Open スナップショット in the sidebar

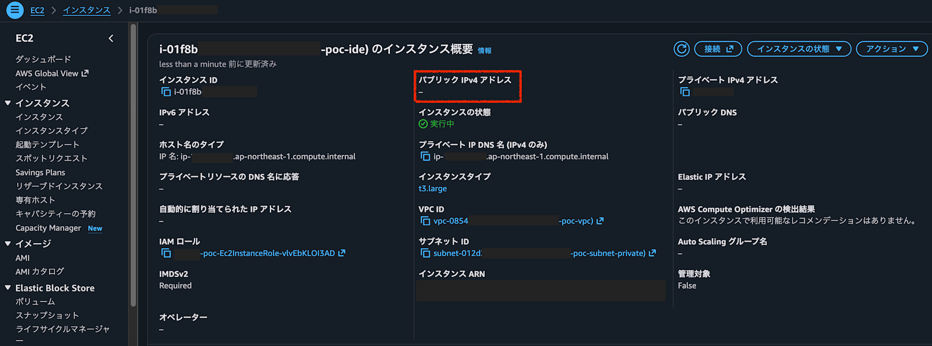[47, 315]
